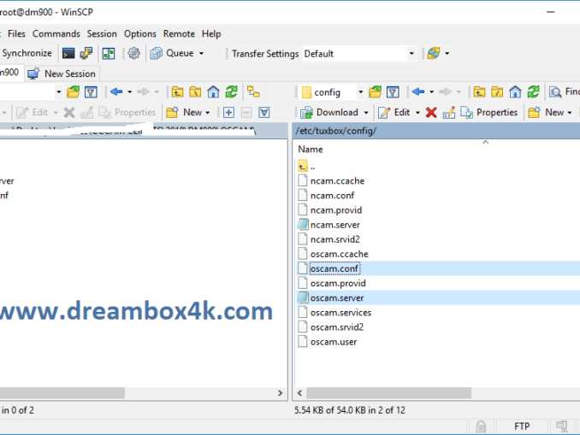Viewport: 580px width, 435px height.
Task: Toggle local directory tree icon
Action: click(x=253, y=92)
